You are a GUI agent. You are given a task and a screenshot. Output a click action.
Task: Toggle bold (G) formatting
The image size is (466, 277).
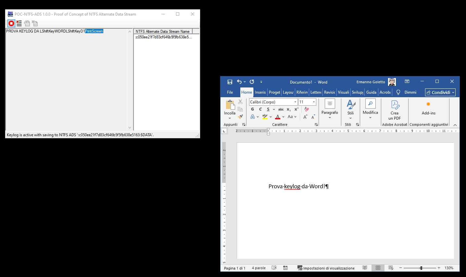click(252, 109)
